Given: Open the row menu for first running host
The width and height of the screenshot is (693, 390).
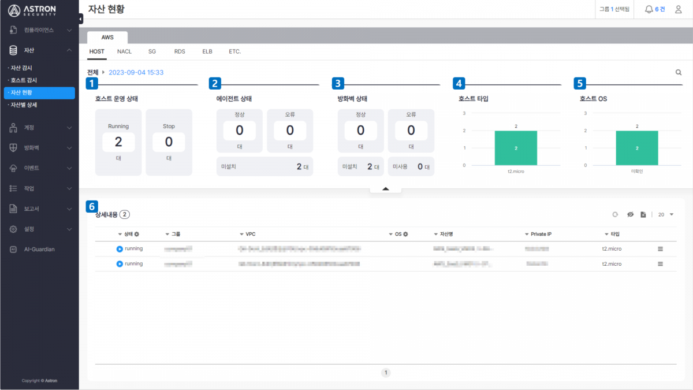Looking at the screenshot, I should click(x=660, y=249).
